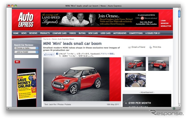The image size is (187, 119).
Task: Click the x icon in the bottom status bar
Action: point(8,108)
